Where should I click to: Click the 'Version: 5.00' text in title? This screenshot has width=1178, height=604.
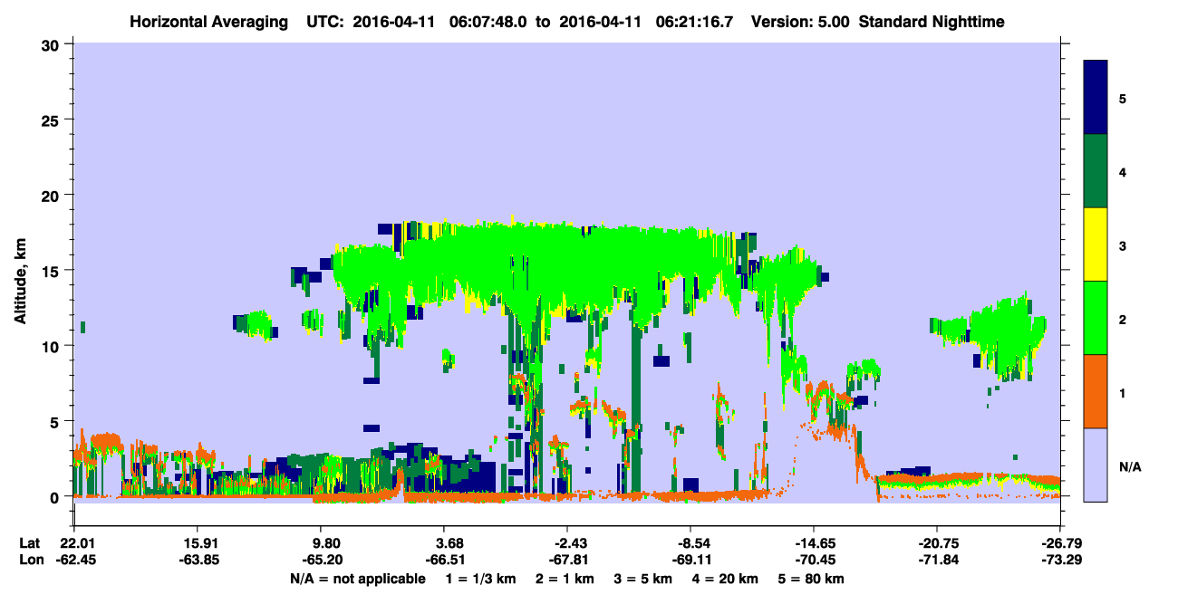pyautogui.click(x=799, y=21)
